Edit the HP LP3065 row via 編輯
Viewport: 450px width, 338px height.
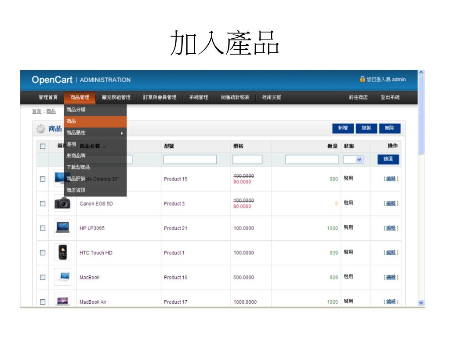pyautogui.click(x=391, y=228)
